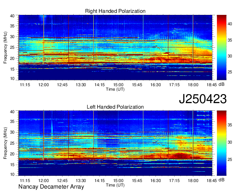Screen dimensions: 236x191
Task: Click 30 MHz tick on Right Handed frequency axis
Action: pyautogui.click(x=12, y=37)
